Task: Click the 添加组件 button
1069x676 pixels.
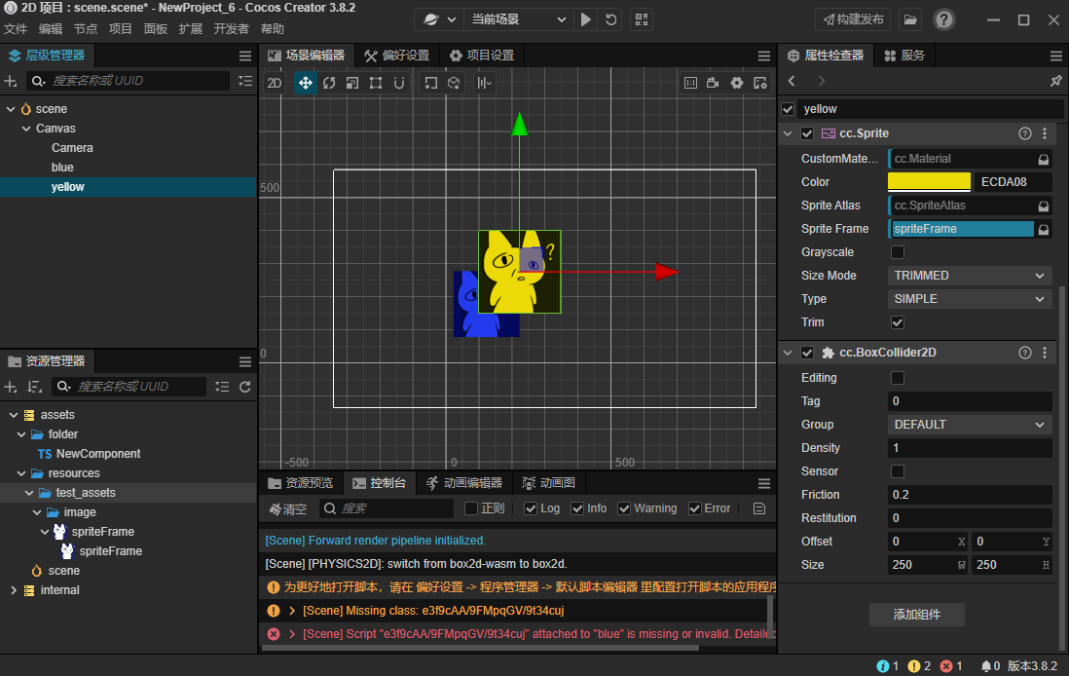Action: click(x=917, y=614)
